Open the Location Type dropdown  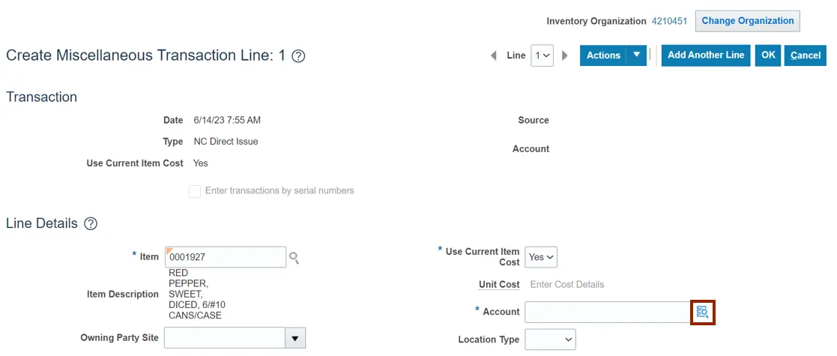click(x=550, y=340)
